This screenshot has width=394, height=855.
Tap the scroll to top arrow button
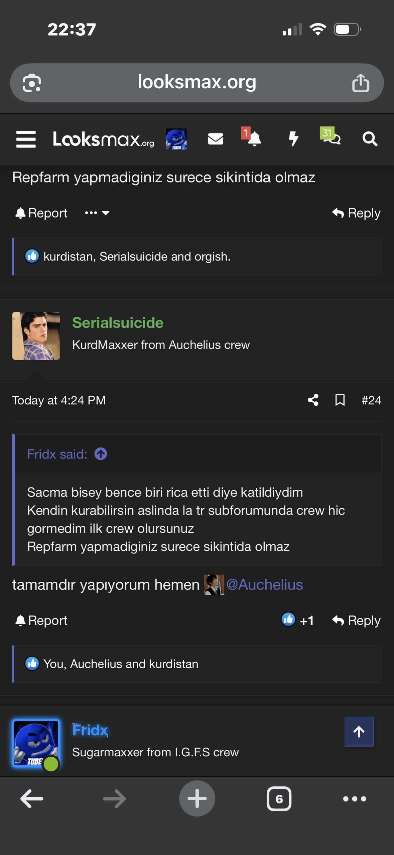point(359,732)
